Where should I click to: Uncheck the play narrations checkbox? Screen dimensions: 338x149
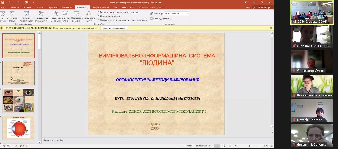(98, 12)
